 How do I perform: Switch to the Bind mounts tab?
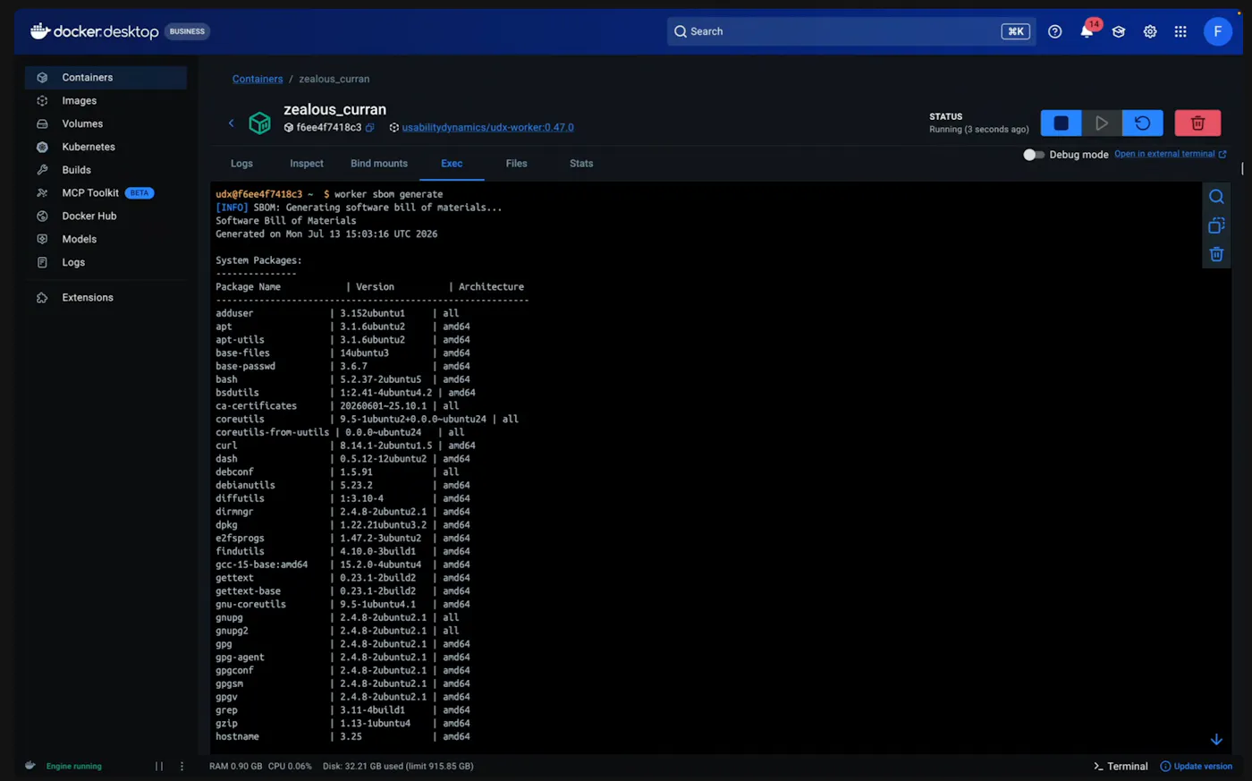click(x=379, y=164)
